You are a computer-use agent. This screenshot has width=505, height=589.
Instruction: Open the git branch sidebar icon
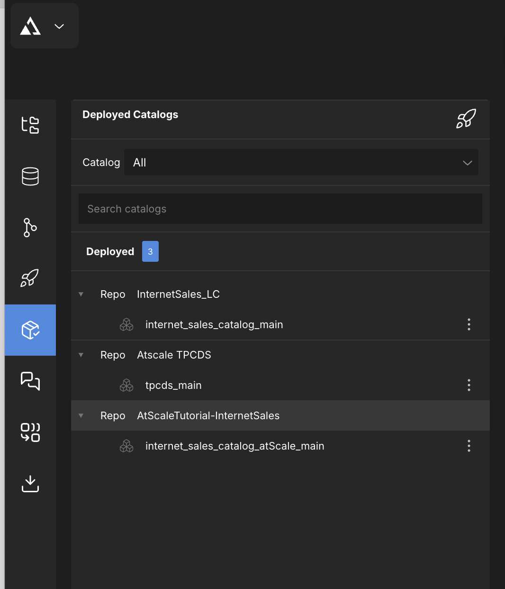(x=30, y=228)
